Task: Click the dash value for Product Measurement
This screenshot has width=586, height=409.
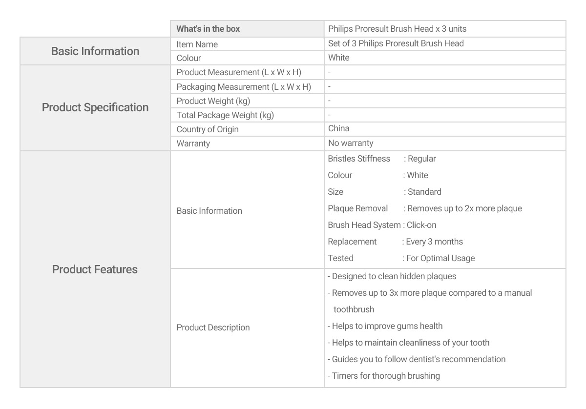Action: coord(330,72)
